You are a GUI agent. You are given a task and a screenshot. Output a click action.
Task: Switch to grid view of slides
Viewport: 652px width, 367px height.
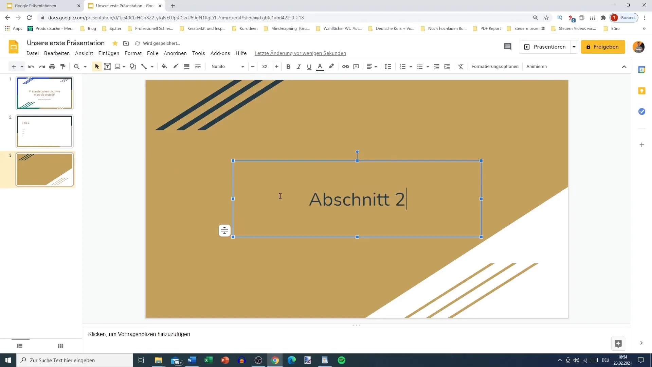click(x=60, y=346)
